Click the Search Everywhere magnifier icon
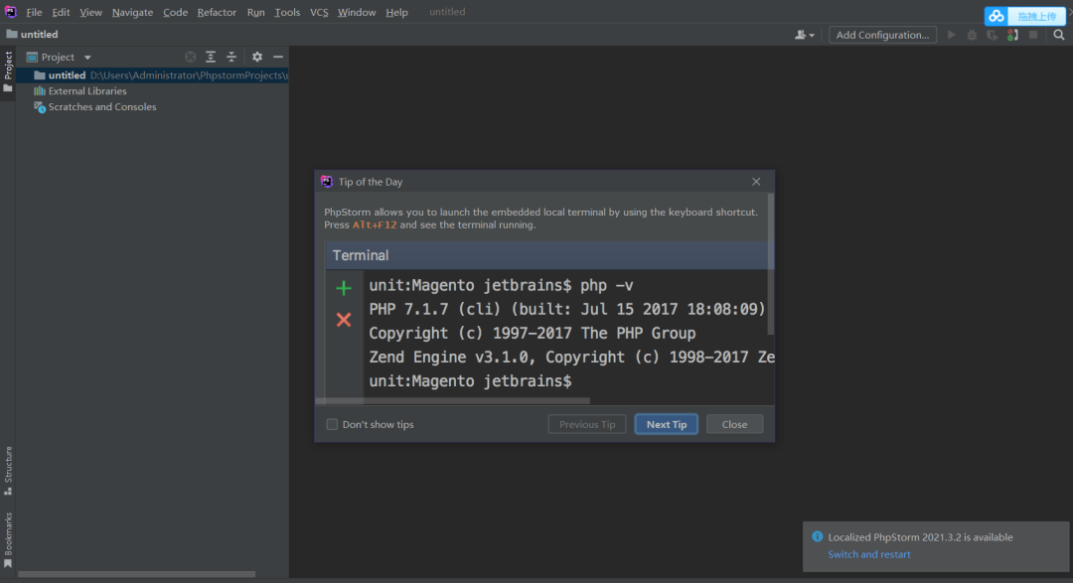The image size is (1073, 583). point(1059,35)
